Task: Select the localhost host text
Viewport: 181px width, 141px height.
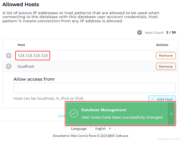Action: 26,66
